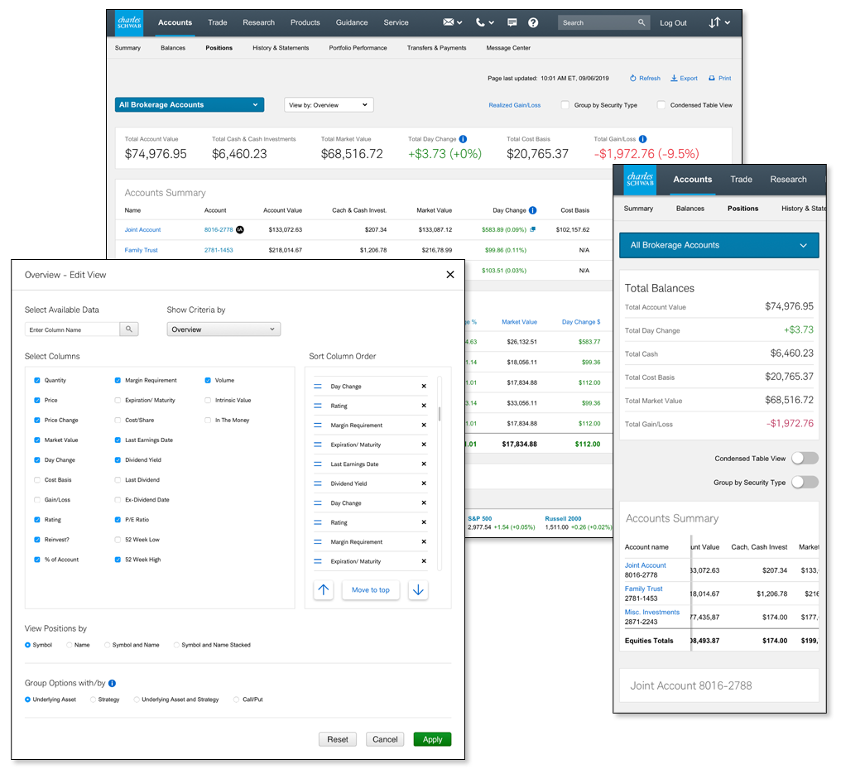Toggle the Condensed Table View switch

pyautogui.click(x=804, y=459)
